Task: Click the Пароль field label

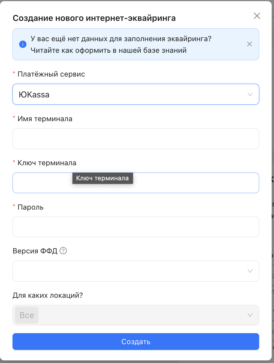Action: coord(30,207)
